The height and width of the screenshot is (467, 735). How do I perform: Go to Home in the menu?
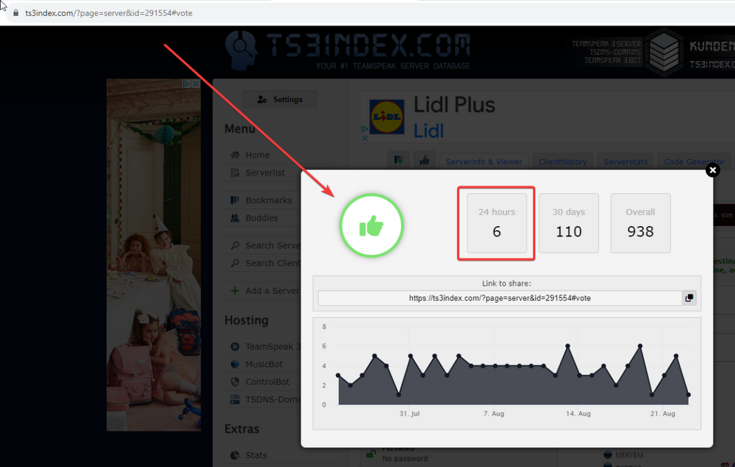tap(257, 155)
